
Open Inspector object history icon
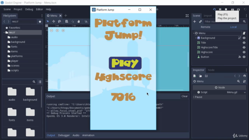(x=244, y=76)
